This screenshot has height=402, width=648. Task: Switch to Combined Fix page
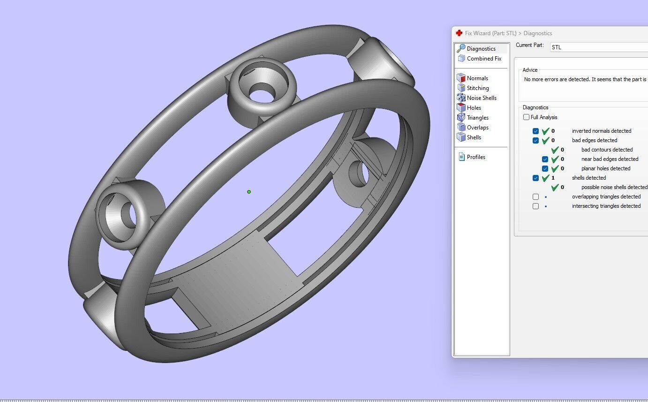484,59
